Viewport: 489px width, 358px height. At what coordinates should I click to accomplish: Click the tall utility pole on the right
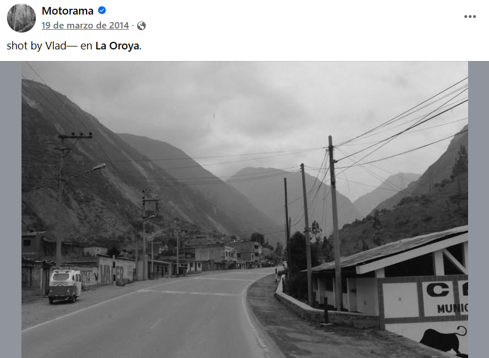point(335,222)
